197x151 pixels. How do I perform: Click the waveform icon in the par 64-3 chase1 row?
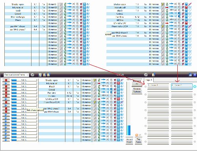[88, 29]
